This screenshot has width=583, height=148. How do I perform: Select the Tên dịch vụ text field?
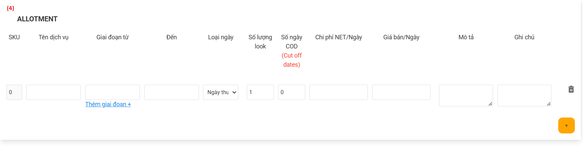click(53, 92)
